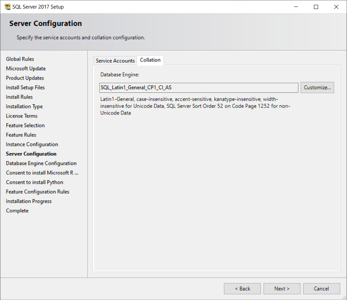Click Database Engine Configuration step
Screen dimensions: 347x300
pyautogui.click(x=41, y=163)
